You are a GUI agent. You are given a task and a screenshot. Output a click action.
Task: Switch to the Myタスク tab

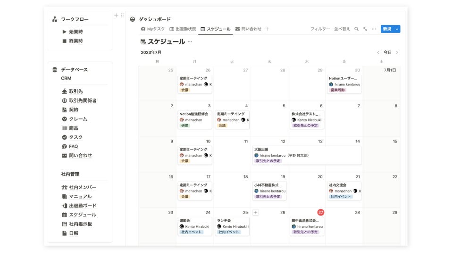click(153, 29)
